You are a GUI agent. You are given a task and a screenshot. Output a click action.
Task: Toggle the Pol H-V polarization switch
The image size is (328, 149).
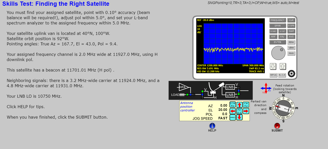pyautogui.click(x=239, y=111)
